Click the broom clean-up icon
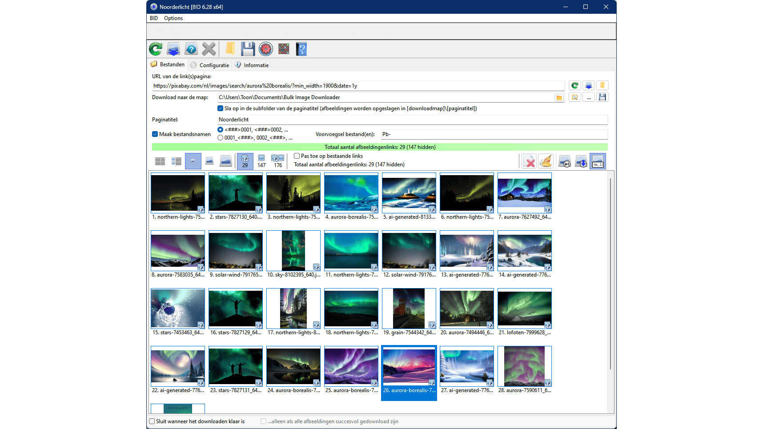Image resolution: width=763 pixels, height=429 pixels. [x=546, y=161]
